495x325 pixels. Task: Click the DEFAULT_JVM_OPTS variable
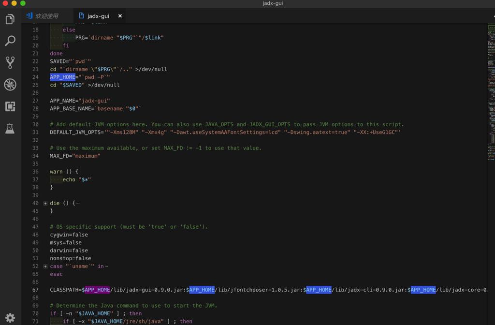[x=75, y=133]
